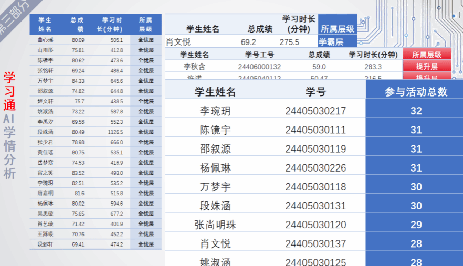The height and width of the screenshot is (266, 463).
Task: Select 万梦宇's score 84.33
Action: (78, 81)
